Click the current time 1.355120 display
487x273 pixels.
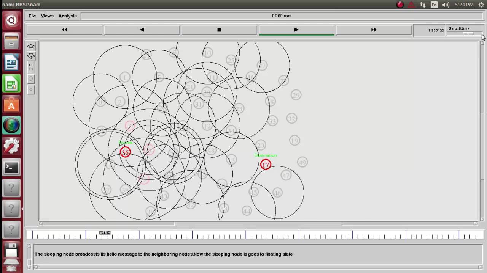point(436,30)
